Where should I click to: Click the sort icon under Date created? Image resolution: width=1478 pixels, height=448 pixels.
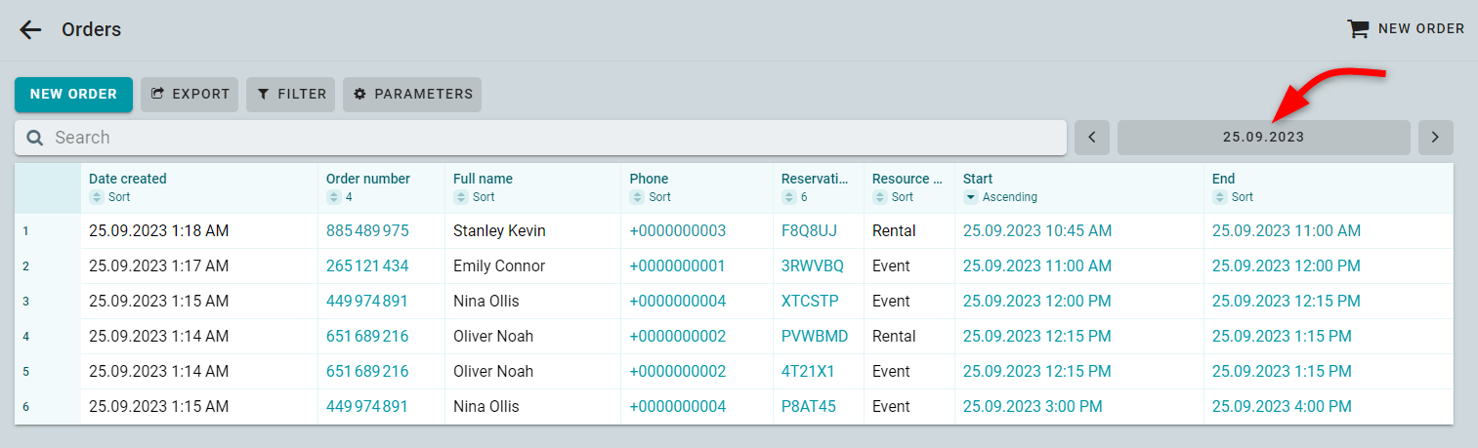click(96, 197)
